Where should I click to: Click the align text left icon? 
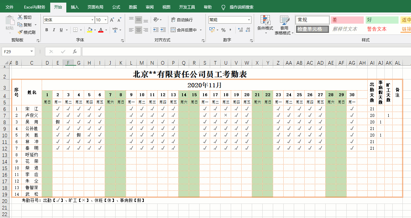(131, 30)
